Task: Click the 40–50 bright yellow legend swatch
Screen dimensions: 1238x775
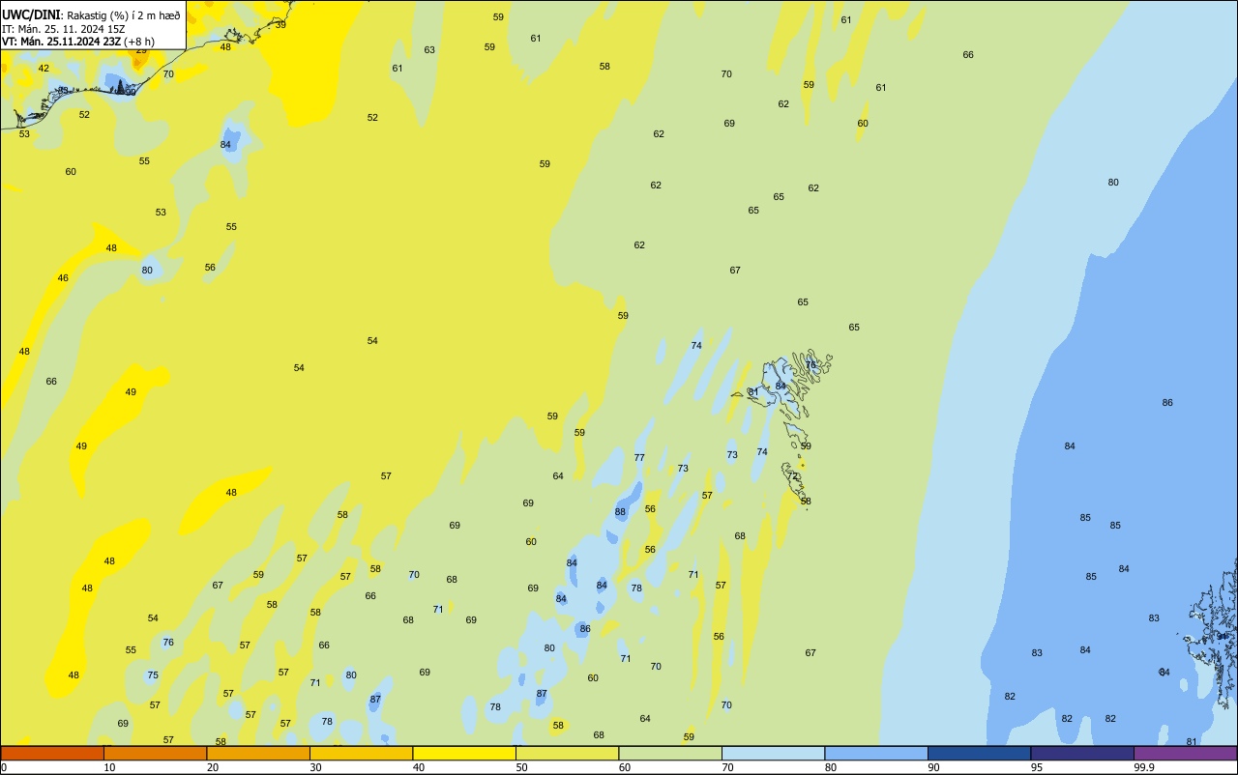Action: [464, 753]
